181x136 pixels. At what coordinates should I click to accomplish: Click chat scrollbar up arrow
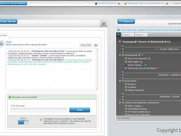point(97,50)
